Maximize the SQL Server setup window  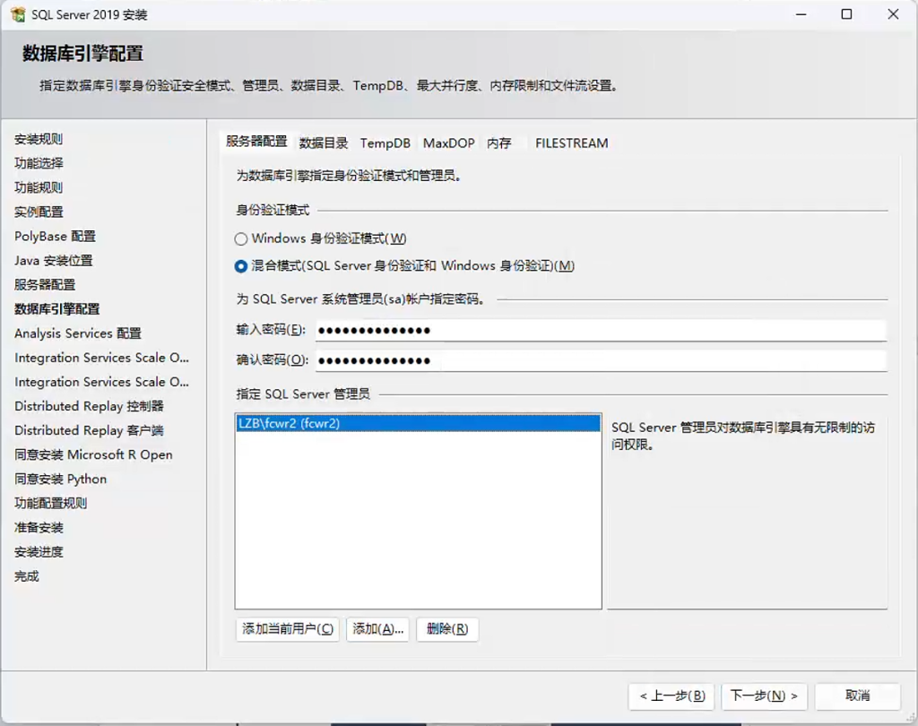(846, 14)
